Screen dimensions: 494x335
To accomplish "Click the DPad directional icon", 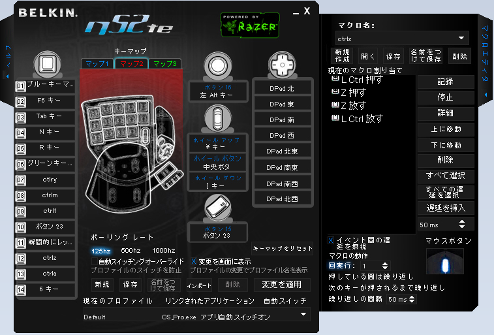I will click(x=283, y=65).
